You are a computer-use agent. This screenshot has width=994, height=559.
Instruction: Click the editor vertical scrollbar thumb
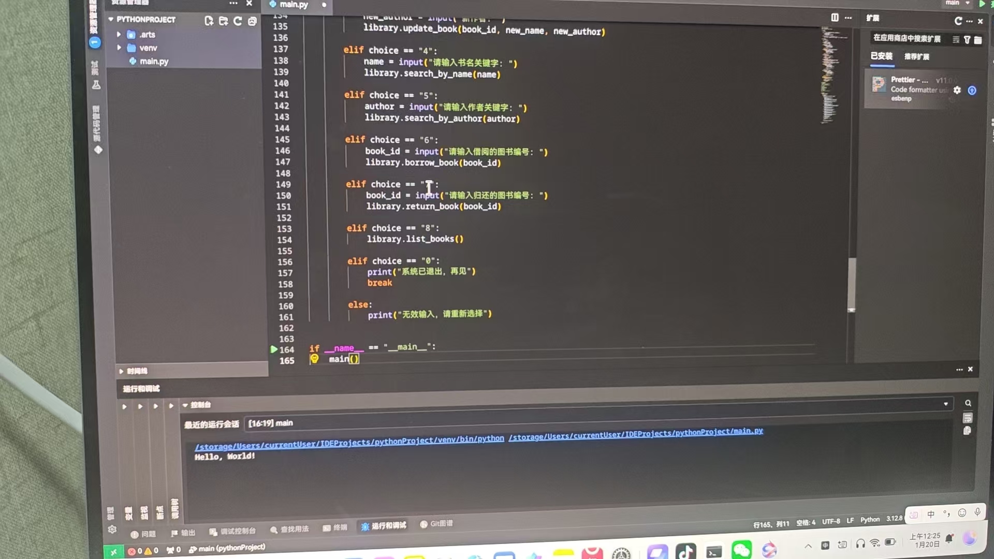[852, 284]
